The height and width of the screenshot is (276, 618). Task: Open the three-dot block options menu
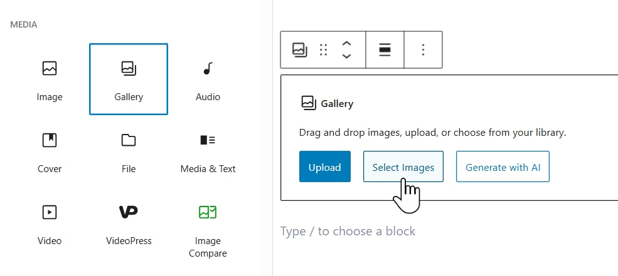coord(424,50)
